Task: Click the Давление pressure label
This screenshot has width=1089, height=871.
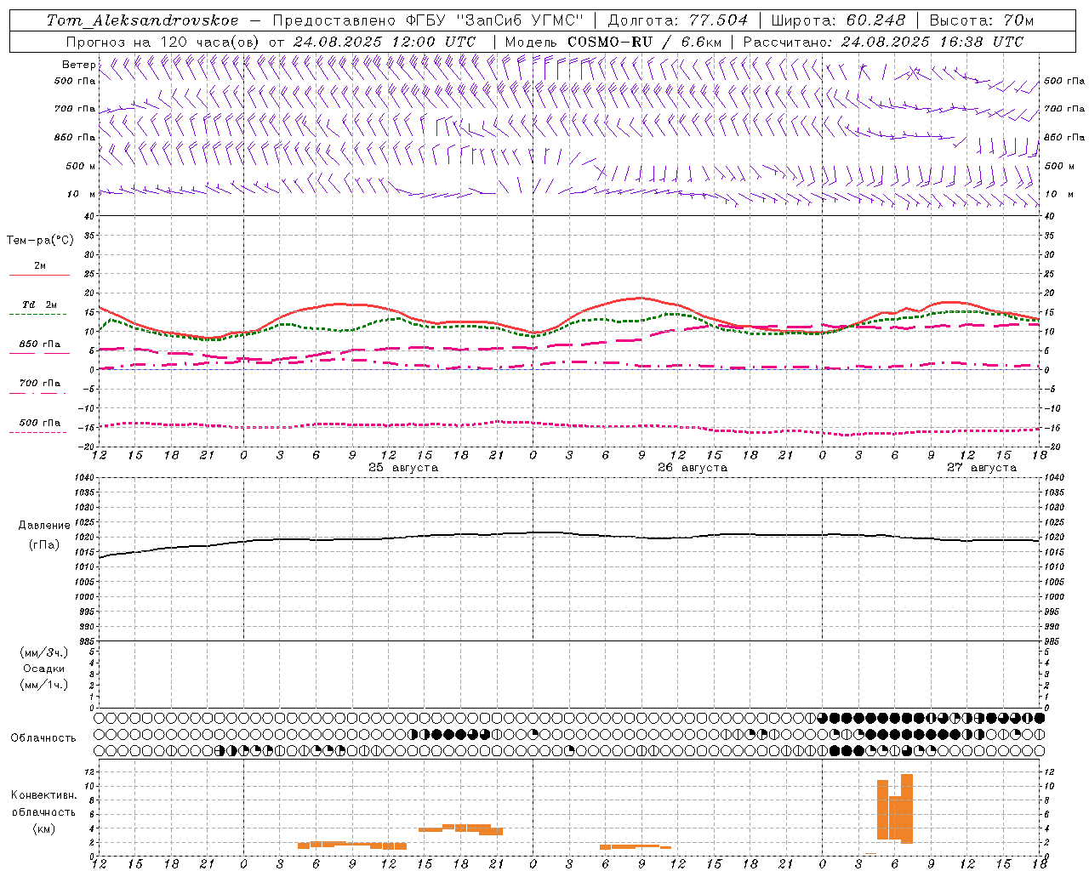Action: tap(44, 526)
